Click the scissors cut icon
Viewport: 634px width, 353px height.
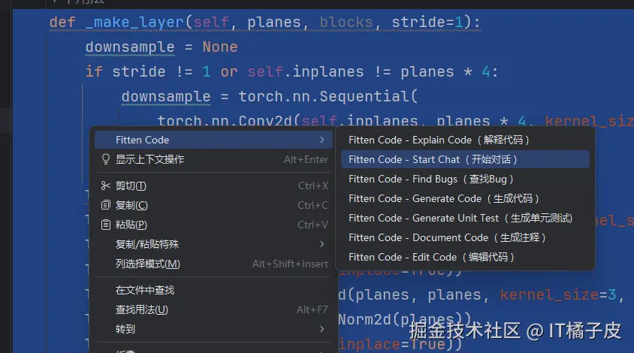[105, 186]
